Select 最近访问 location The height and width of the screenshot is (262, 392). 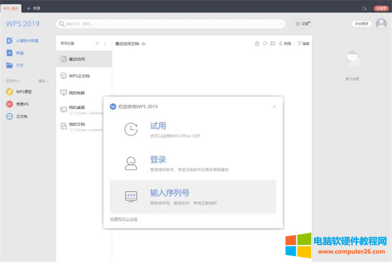click(84, 59)
